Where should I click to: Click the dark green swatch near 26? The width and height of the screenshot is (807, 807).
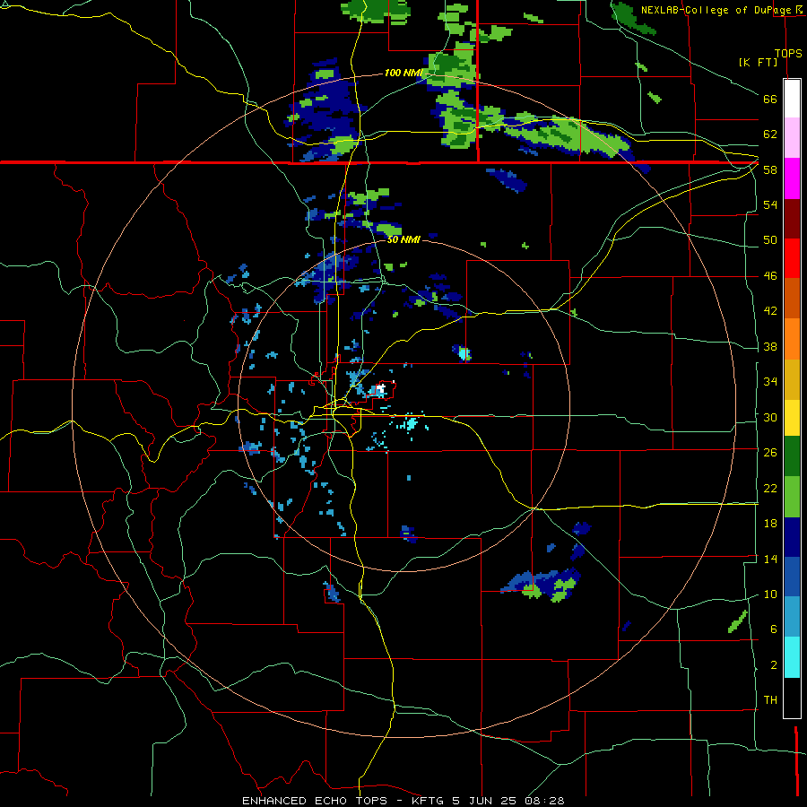coord(792,456)
